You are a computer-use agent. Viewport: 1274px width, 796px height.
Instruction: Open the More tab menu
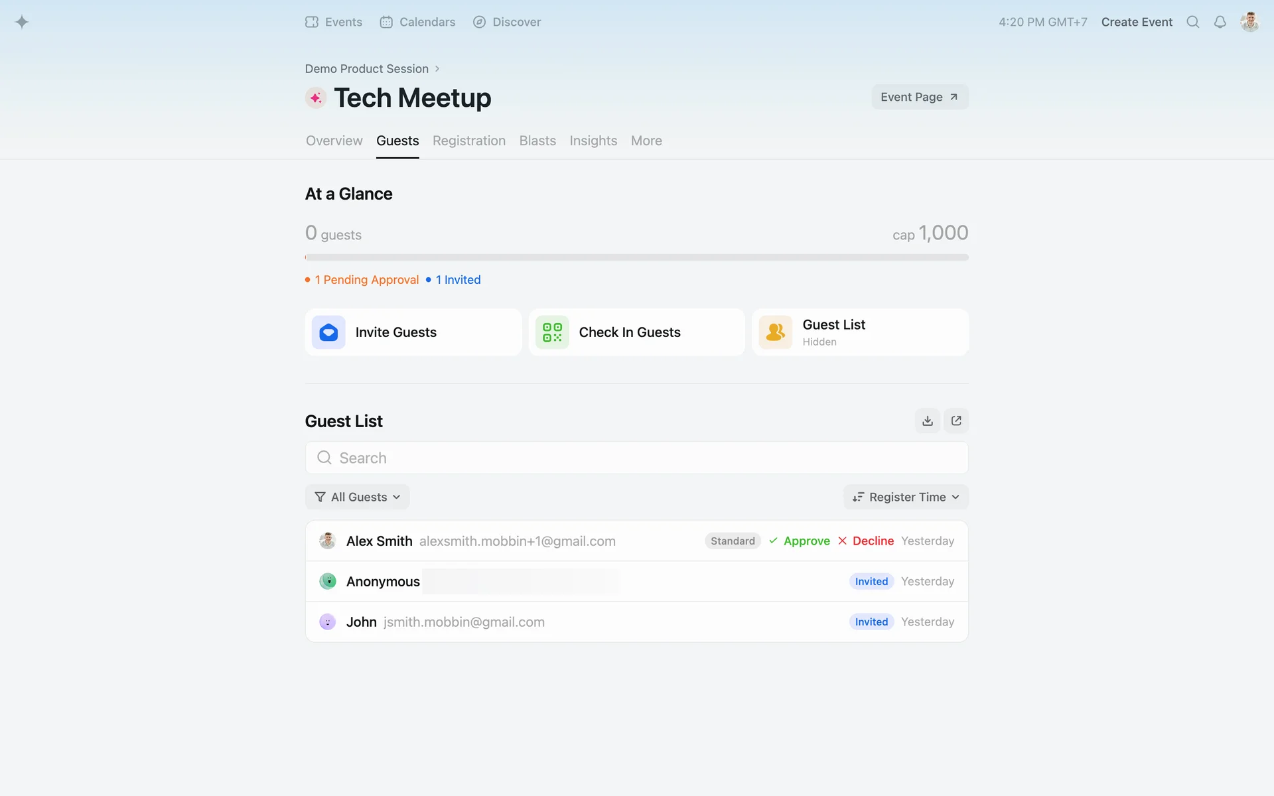point(646,141)
